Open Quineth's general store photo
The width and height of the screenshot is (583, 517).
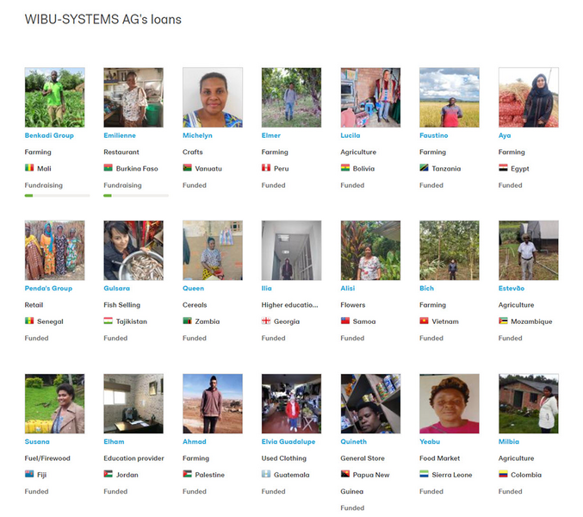[x=370, y=403]
